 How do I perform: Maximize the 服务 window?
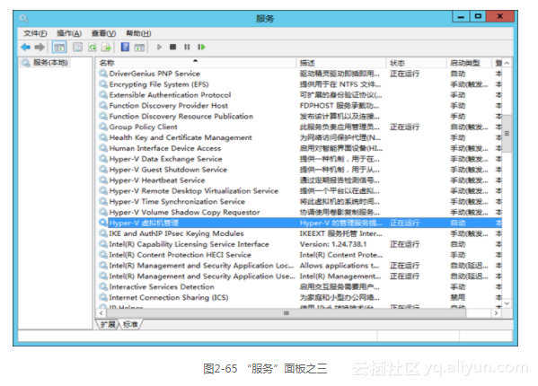click(478, 16)
